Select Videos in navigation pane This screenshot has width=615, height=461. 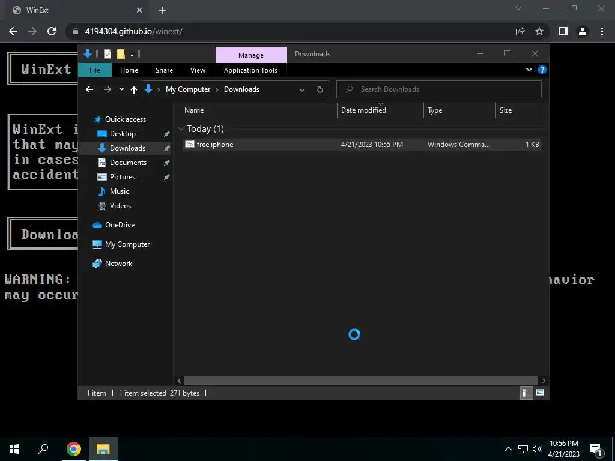tap(120, 206)
